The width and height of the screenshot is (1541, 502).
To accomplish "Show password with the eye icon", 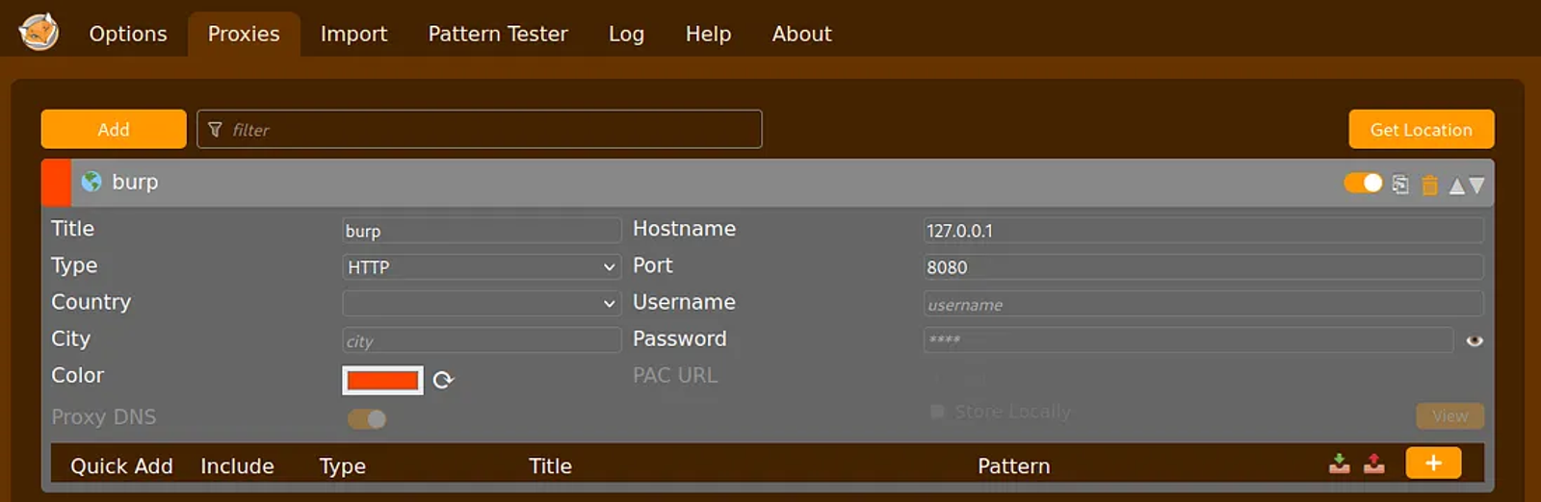I will coord(1474,340).
